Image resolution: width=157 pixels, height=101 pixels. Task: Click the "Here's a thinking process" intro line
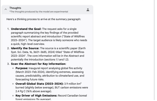(44, 19)
